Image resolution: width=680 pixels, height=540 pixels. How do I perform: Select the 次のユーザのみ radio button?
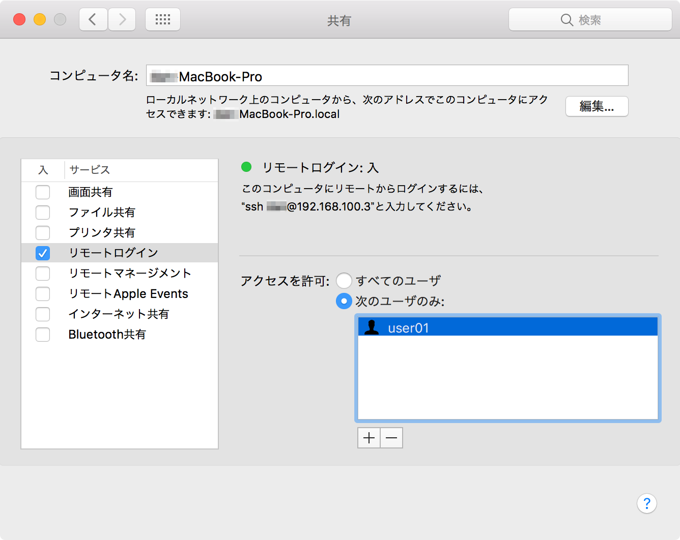click(344, 301)
